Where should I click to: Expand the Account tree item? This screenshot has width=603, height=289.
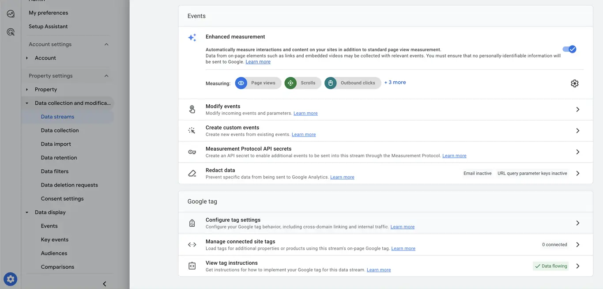point(27,58)
